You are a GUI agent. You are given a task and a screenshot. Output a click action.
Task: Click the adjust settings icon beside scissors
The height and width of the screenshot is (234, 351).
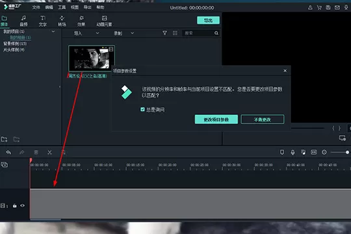[63, 153]
